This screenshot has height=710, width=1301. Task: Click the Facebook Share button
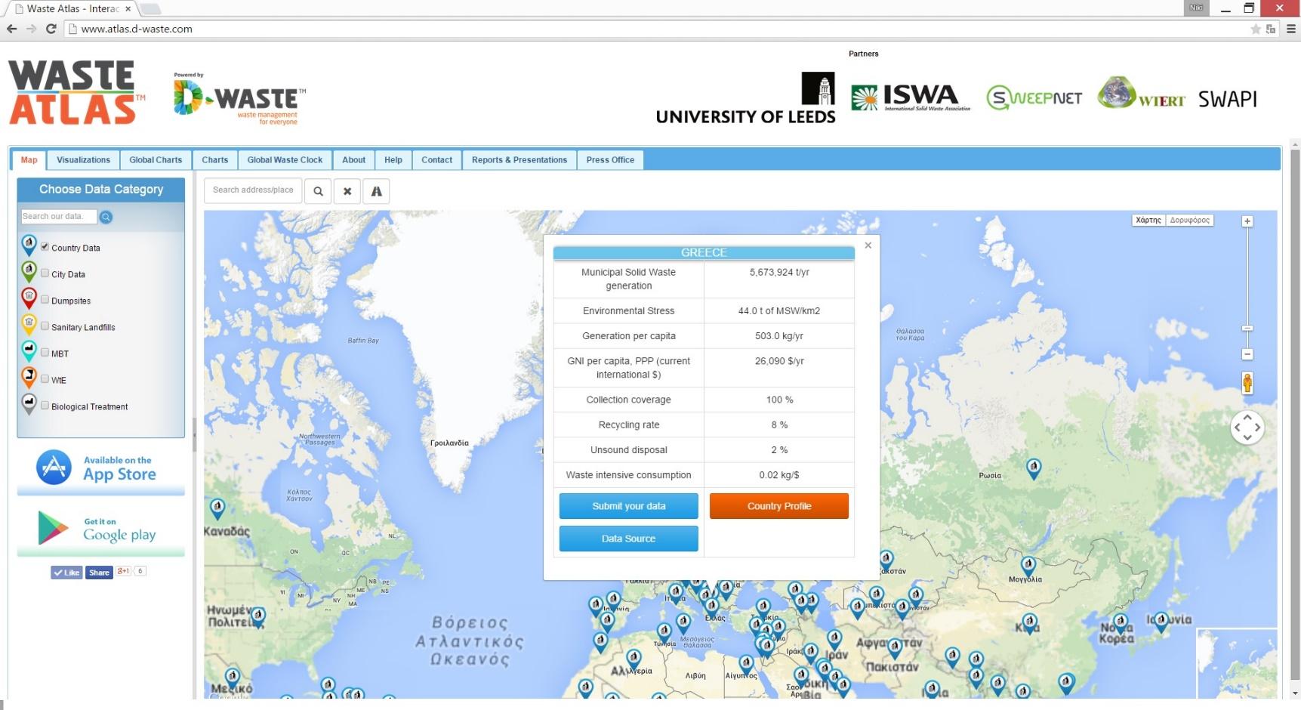99,573
